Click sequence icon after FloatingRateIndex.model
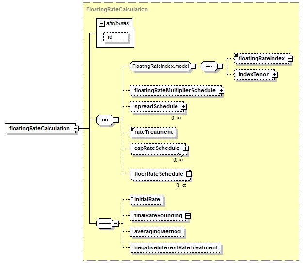The image size is (304, 263). pos(208,66)
